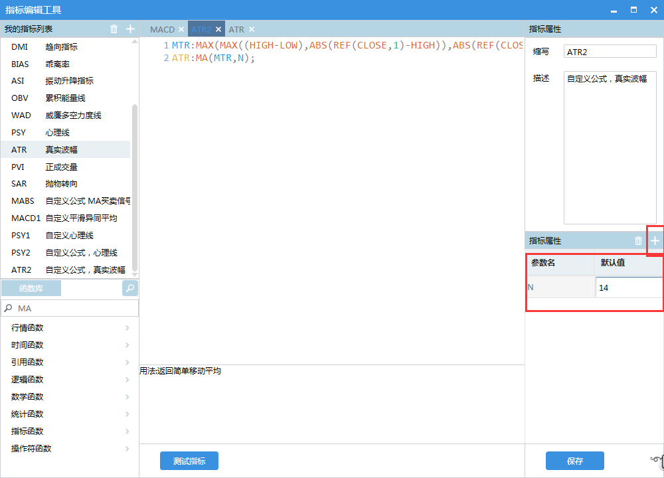The height and width of the screenshot is (478, 664).
Task: Switch to the ATR tab
Action: 236,30
